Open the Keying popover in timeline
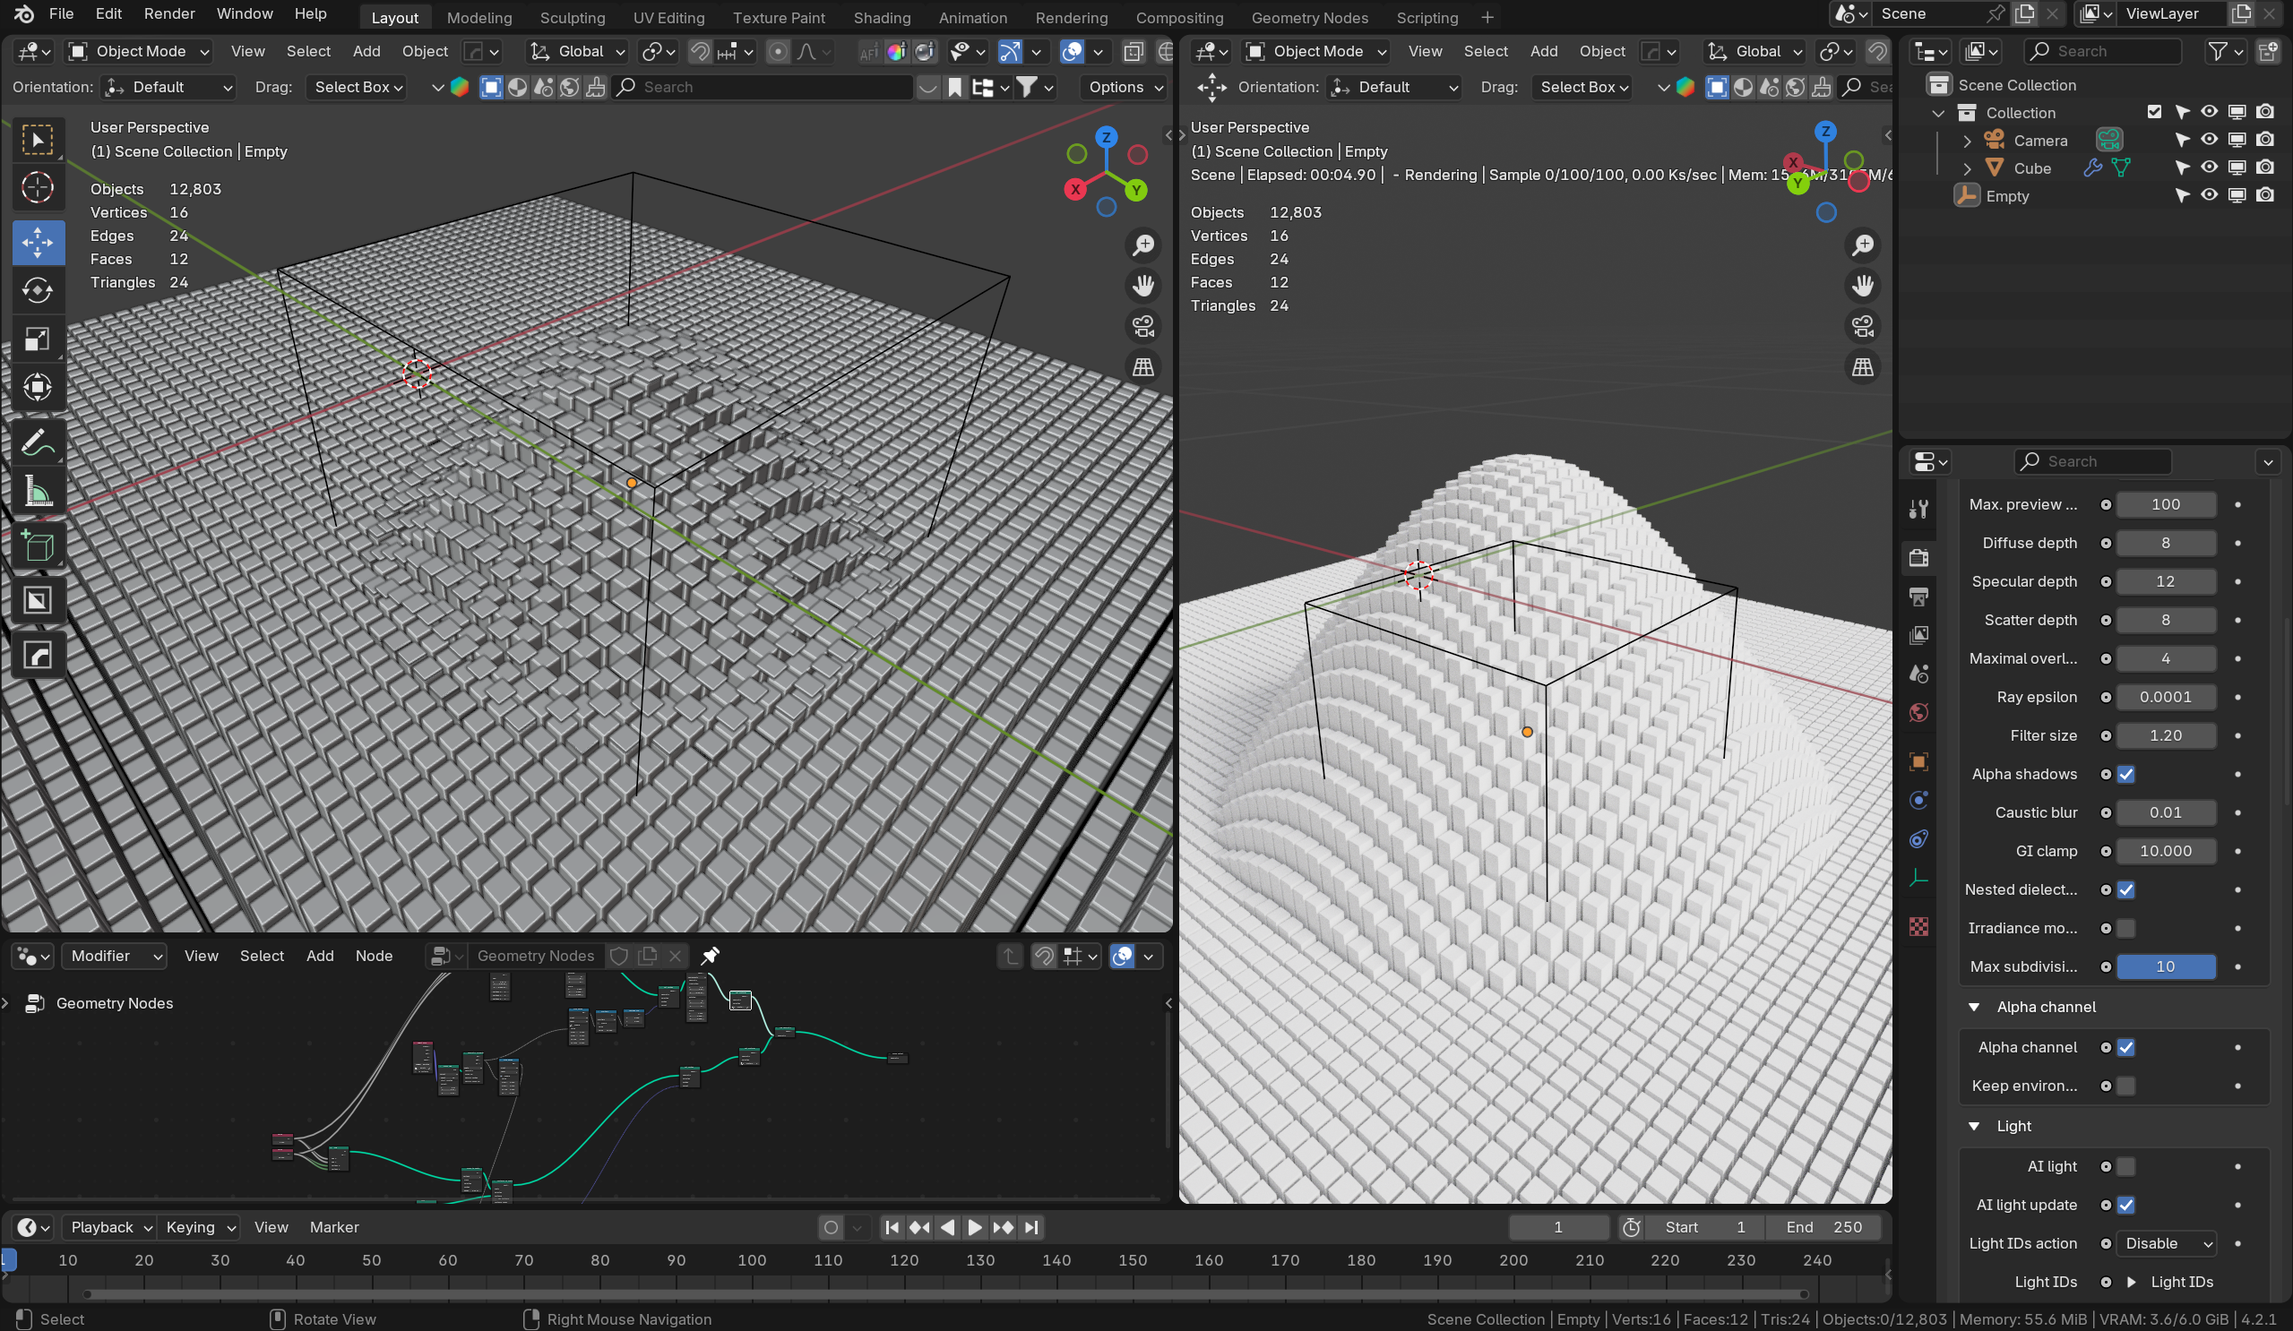2293x1331 pixels. [x=199, y=1227]
